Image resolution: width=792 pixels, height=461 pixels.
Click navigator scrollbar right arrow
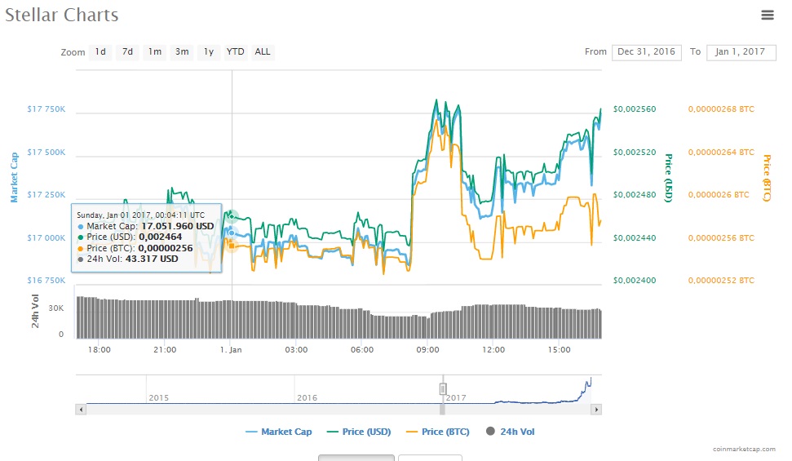tap(596, 410)
